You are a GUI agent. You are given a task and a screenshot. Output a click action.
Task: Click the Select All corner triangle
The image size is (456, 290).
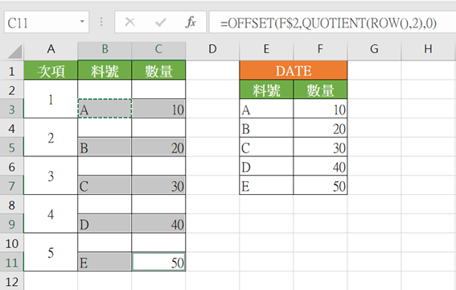[14, 52]
